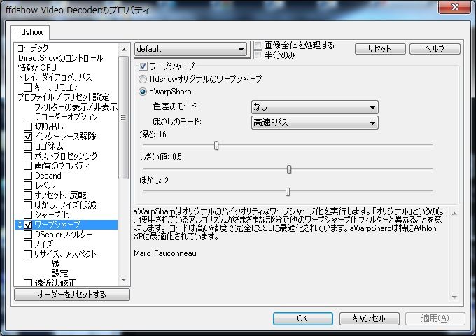This screenshot has width=476, height=336.
Task: Toggle the ぼかし、ノイズ低減 checkbox
Action: tap(28, 205)
